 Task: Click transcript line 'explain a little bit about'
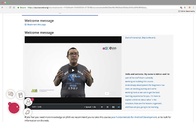pyautogui.click(x=141, y=100)
